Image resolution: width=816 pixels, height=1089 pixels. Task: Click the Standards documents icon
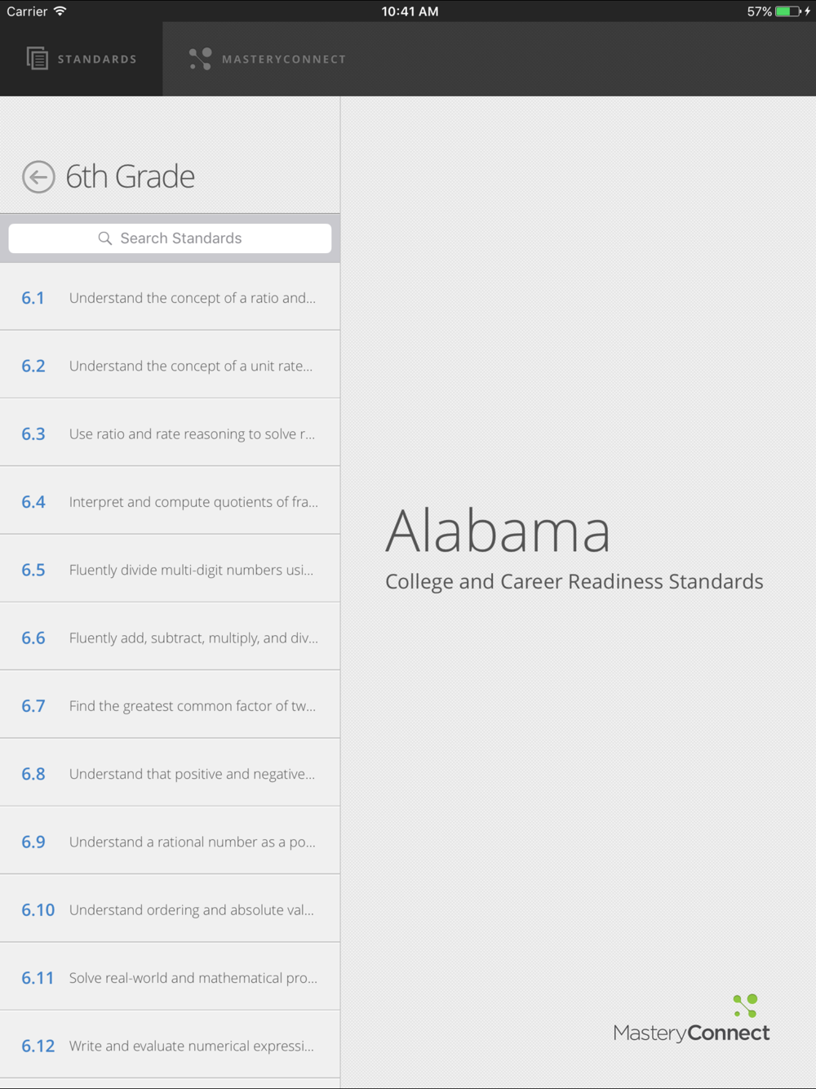(x=38, y=59)
